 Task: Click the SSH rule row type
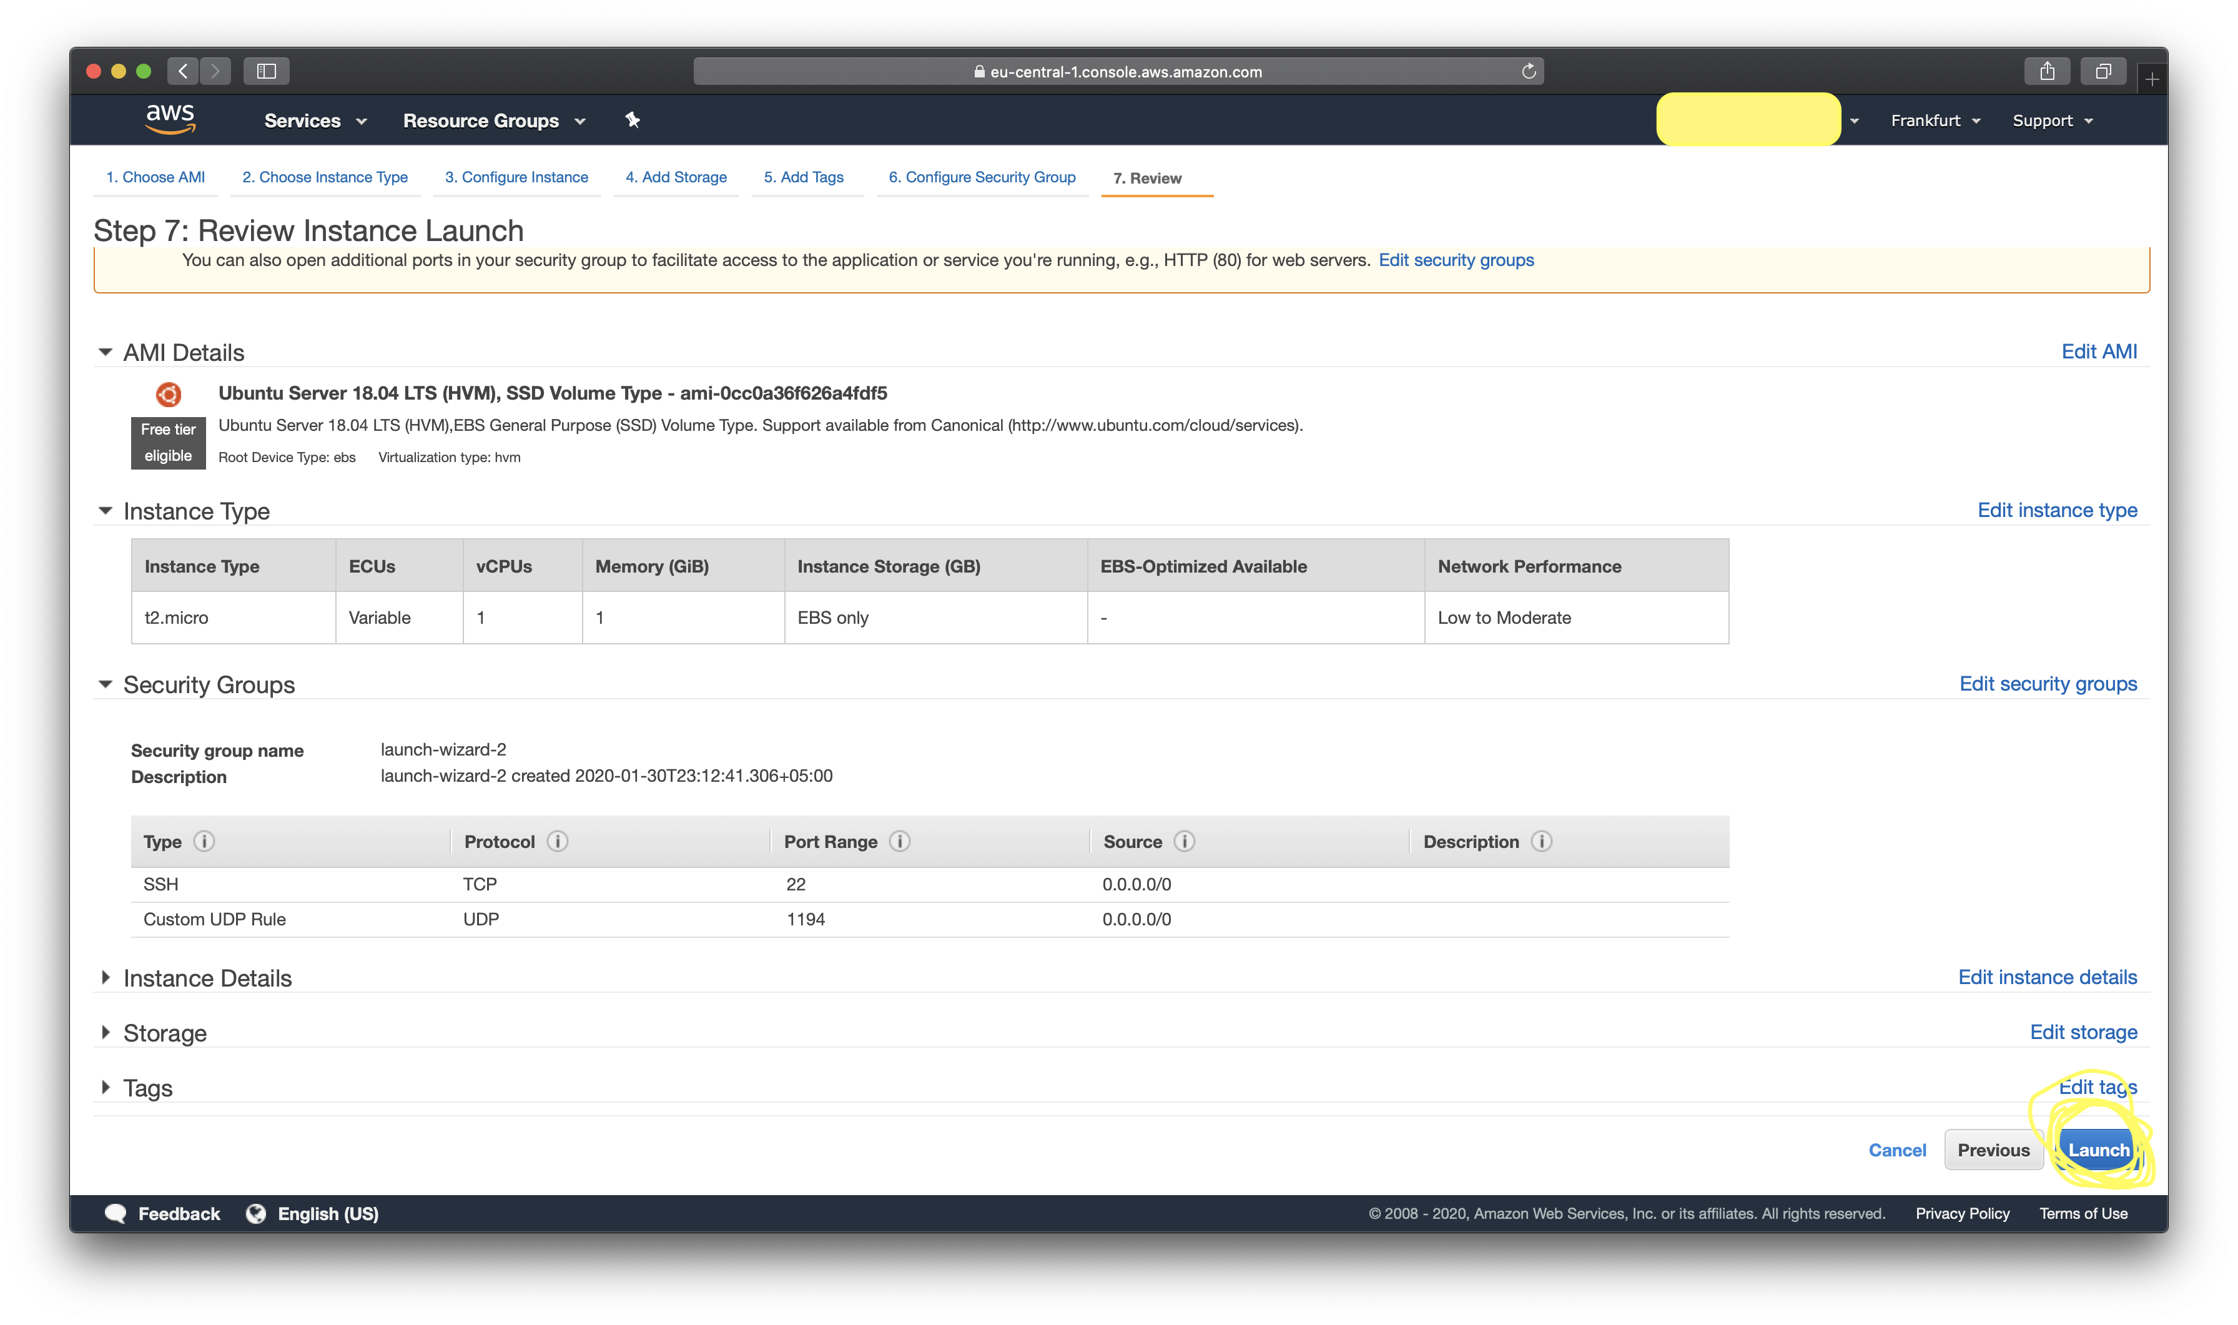click(x=160, y=884)
